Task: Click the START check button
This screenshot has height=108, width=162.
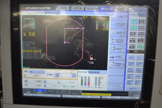Action: coord(131,57)
